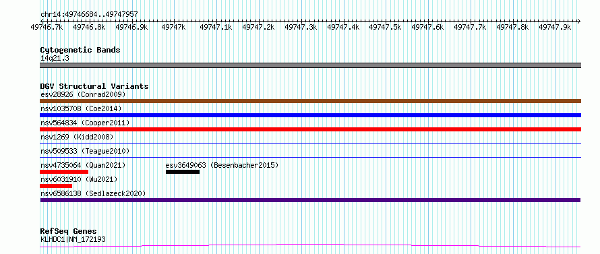Viewport: 600px width, 254px height.
Task: Click the 49747k ruler tick label
Action: pos(173,27)
